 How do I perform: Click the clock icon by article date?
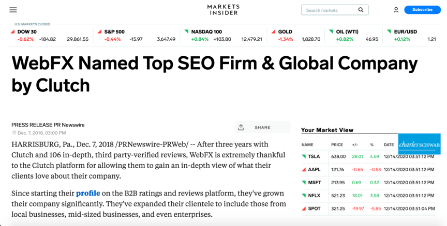point(14,133)
